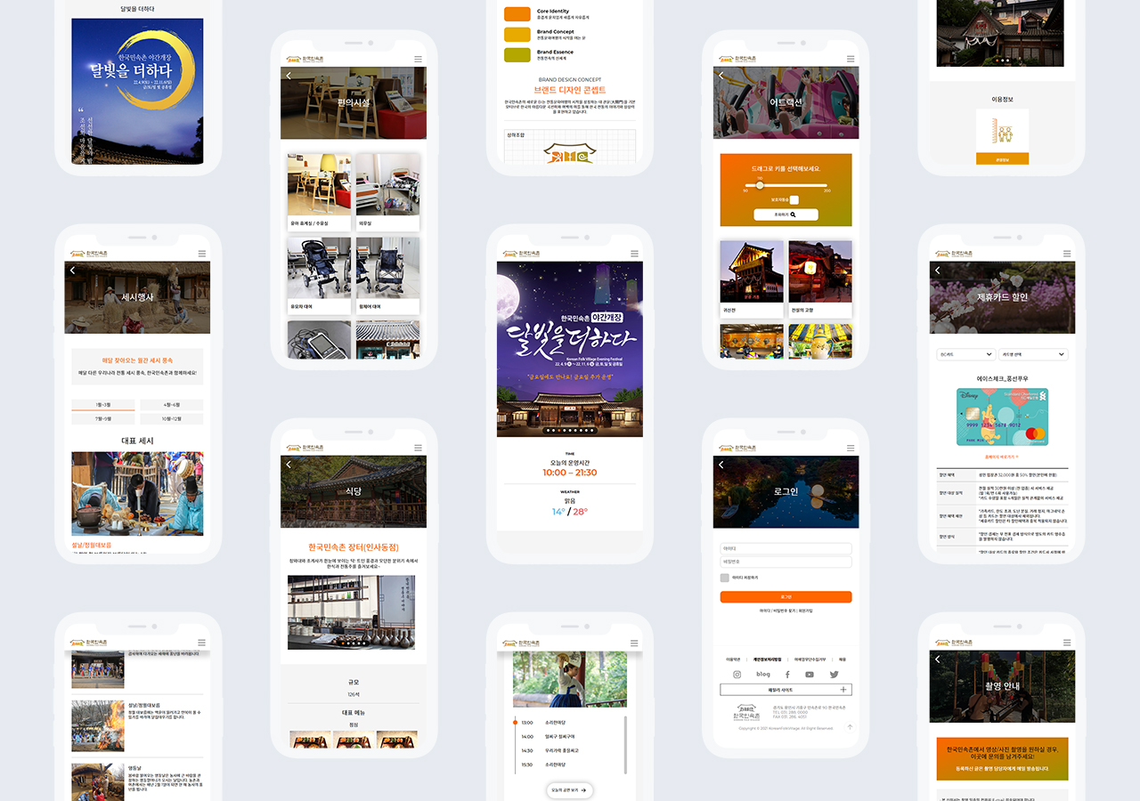
Task: Click the 아이디 input field
Action: [786, 548]
